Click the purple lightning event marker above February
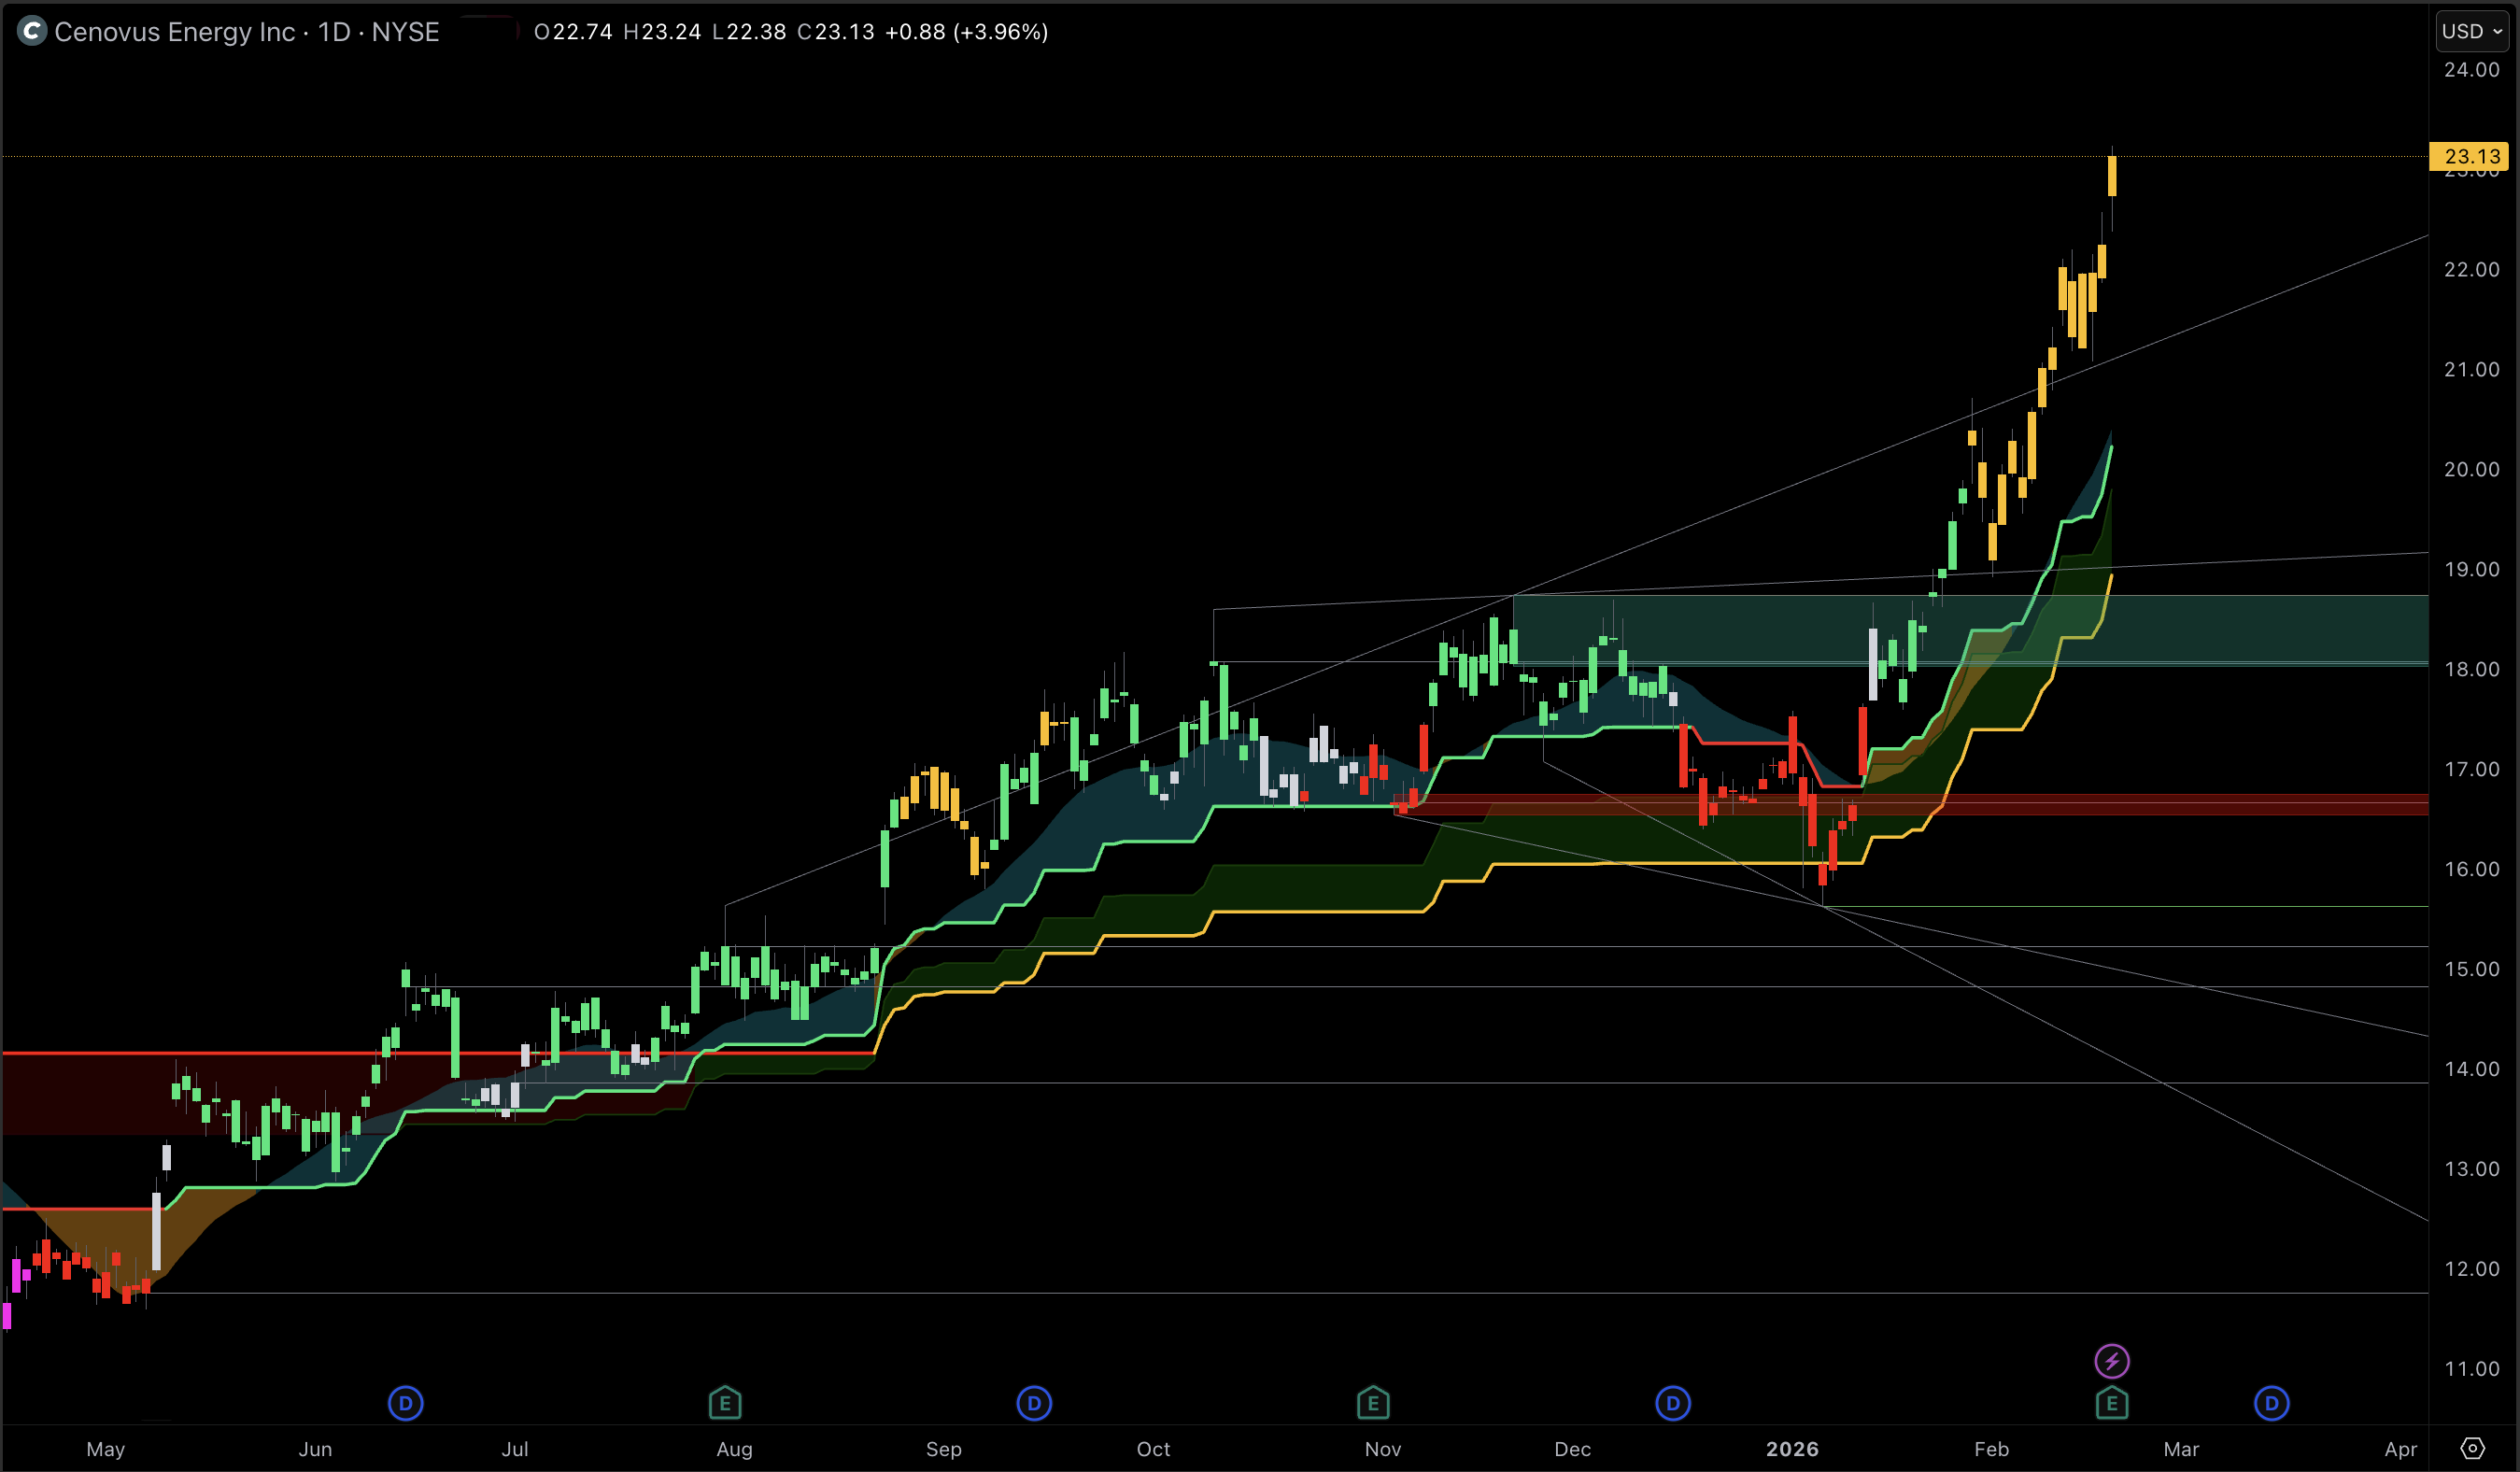Screen dimensions: 2520x1472 coord(2113,1360)
